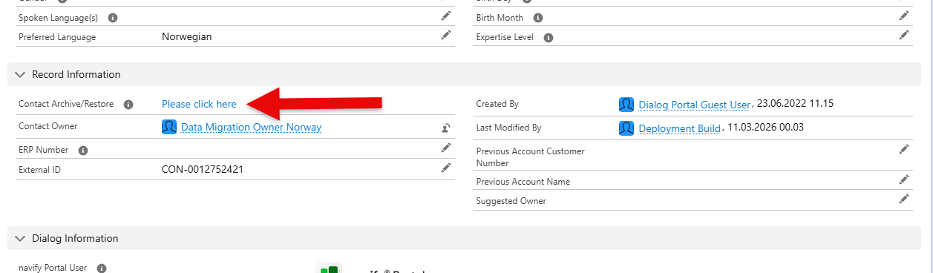This screenshot has height=273, width=933.
Task: Edit ERP Number with pencil icon
Action: 445,148
